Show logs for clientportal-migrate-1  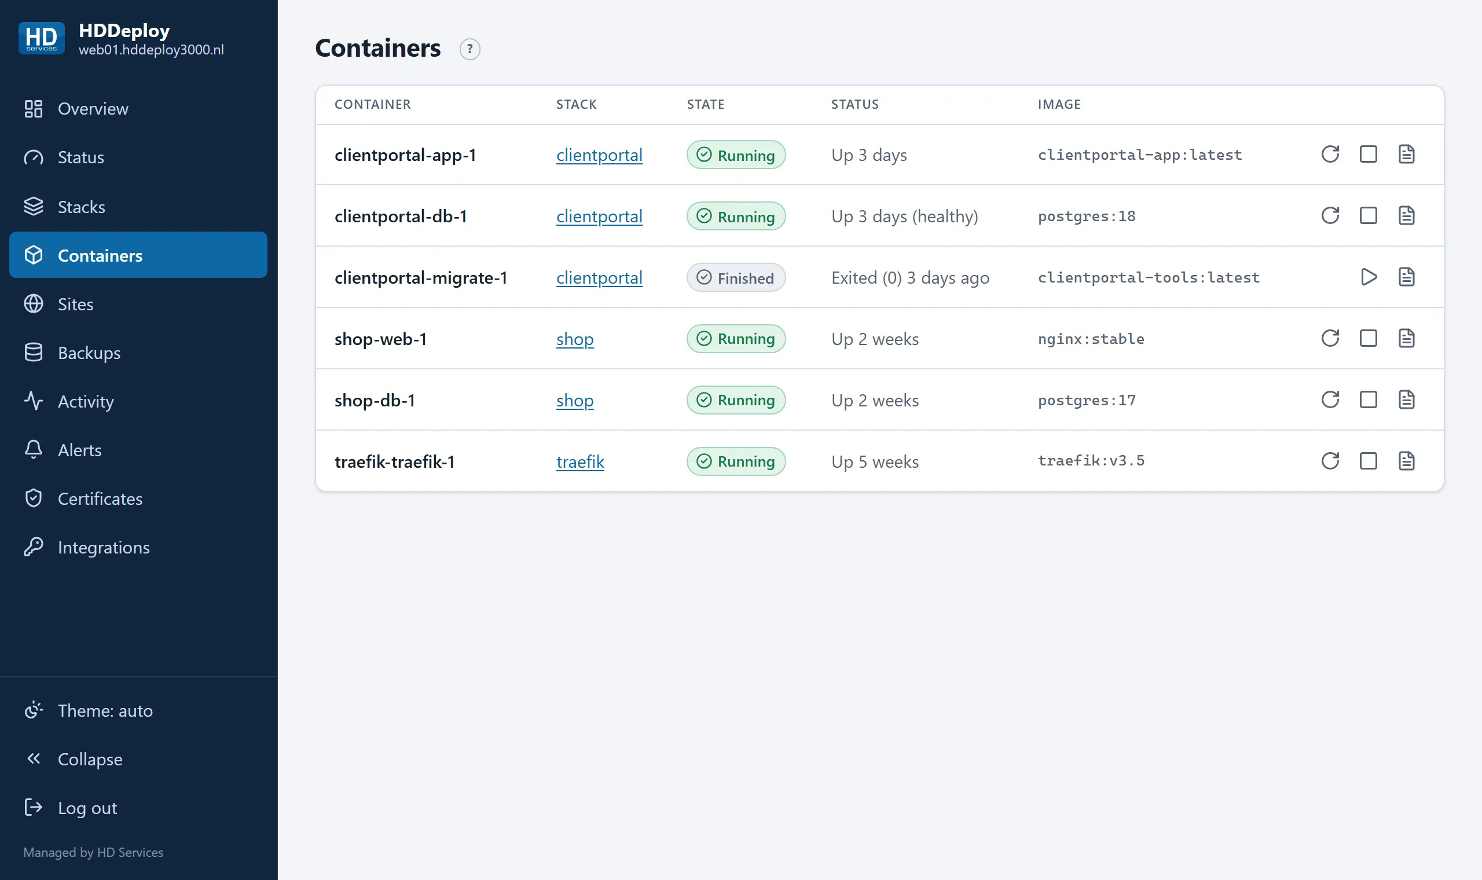pos(1406,277)
